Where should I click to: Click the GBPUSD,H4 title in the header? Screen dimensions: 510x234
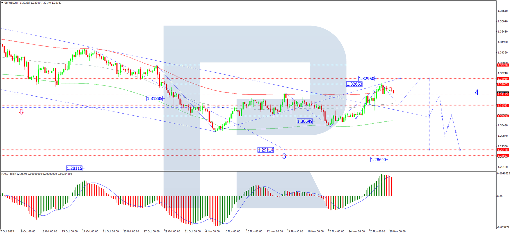pos(11,3)
